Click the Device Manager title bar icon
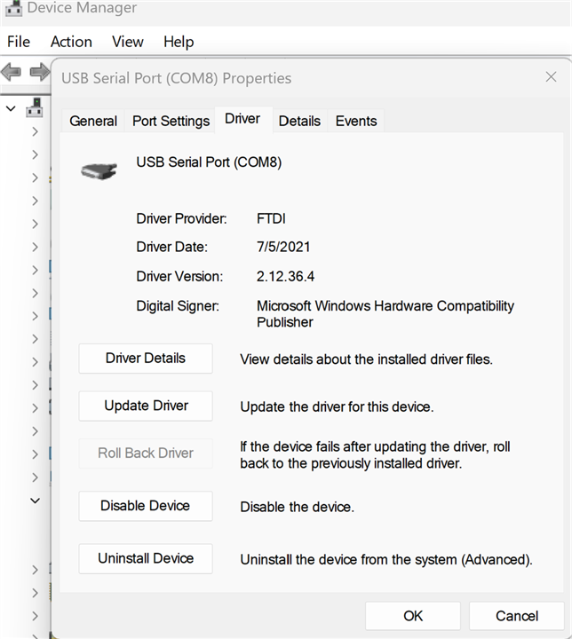Viewport: 572px width, 639px height. (12, 9)
